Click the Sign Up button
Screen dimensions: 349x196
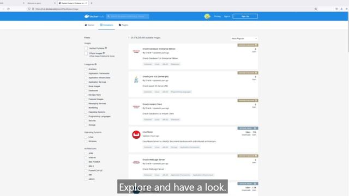[245, 16]
